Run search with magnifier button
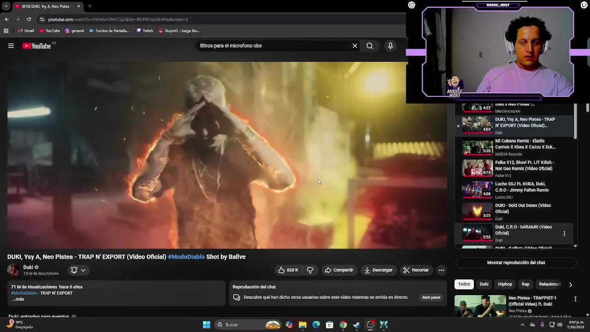This screenshot has width=590, height=332. point(370,46)
